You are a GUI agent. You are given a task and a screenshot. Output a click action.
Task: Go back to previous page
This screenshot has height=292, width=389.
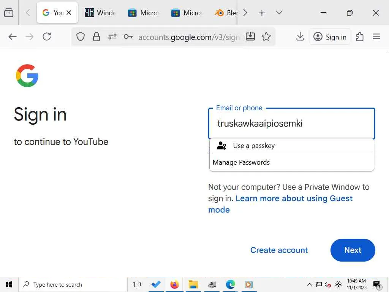tap(13, 37)
